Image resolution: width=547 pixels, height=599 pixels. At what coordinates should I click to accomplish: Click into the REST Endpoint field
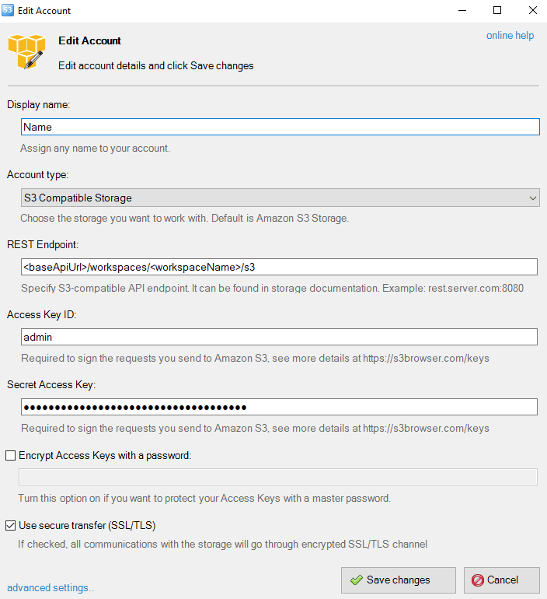click(x=279, y=267)
